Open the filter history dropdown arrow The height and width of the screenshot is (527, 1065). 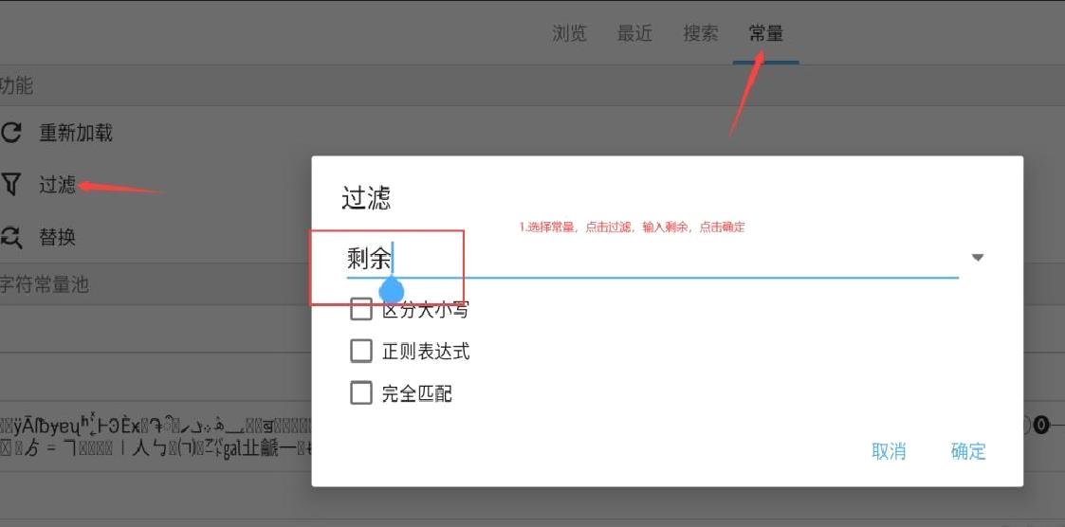click(978, 258)
